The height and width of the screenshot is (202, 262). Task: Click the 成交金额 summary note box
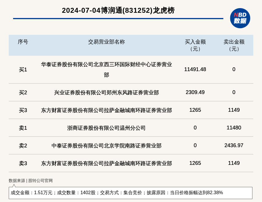click(x=130, y=193)
